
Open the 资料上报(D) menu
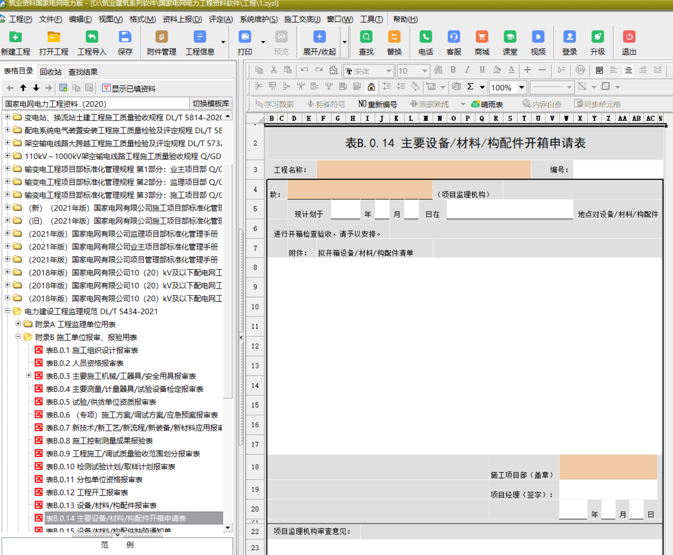coord(182,19)
